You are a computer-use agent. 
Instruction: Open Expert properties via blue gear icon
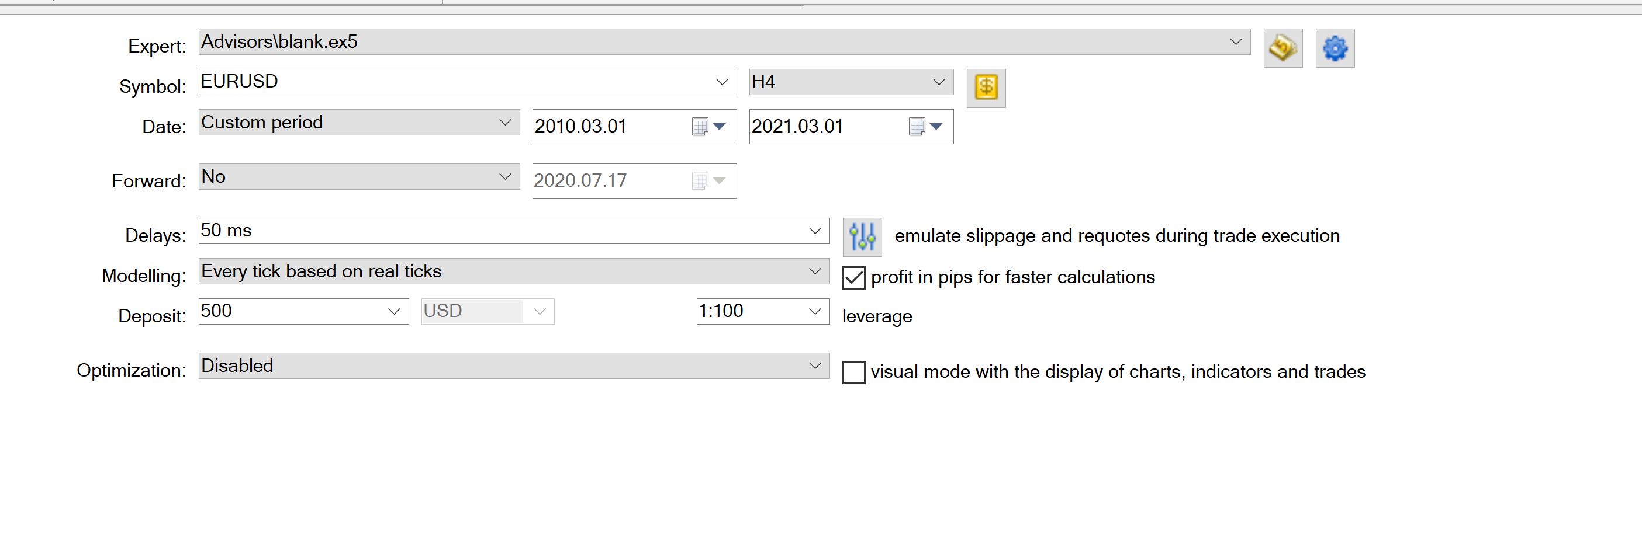tap(1335, 48)
